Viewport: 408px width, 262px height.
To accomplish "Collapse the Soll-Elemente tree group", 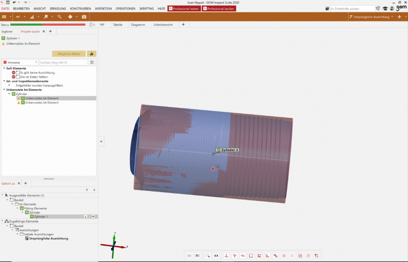I will tap(4, 68).
